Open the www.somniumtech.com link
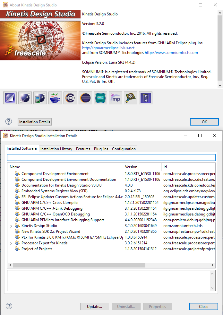This screenshot has height=315, width=223. coord(171,53)
